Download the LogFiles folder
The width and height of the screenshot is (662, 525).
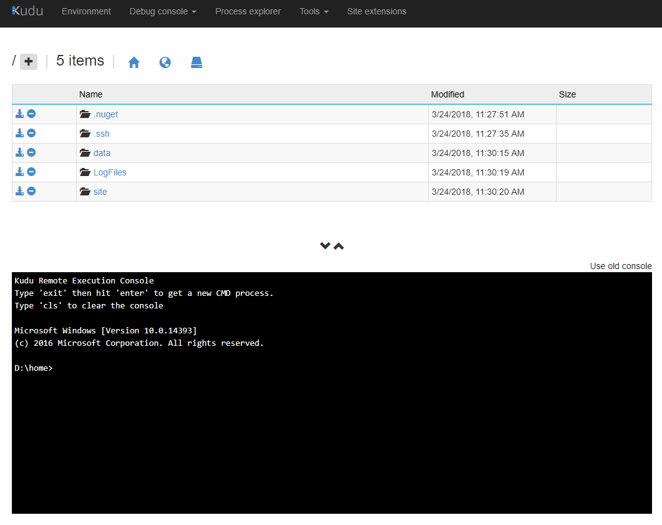tap(19, 172)
